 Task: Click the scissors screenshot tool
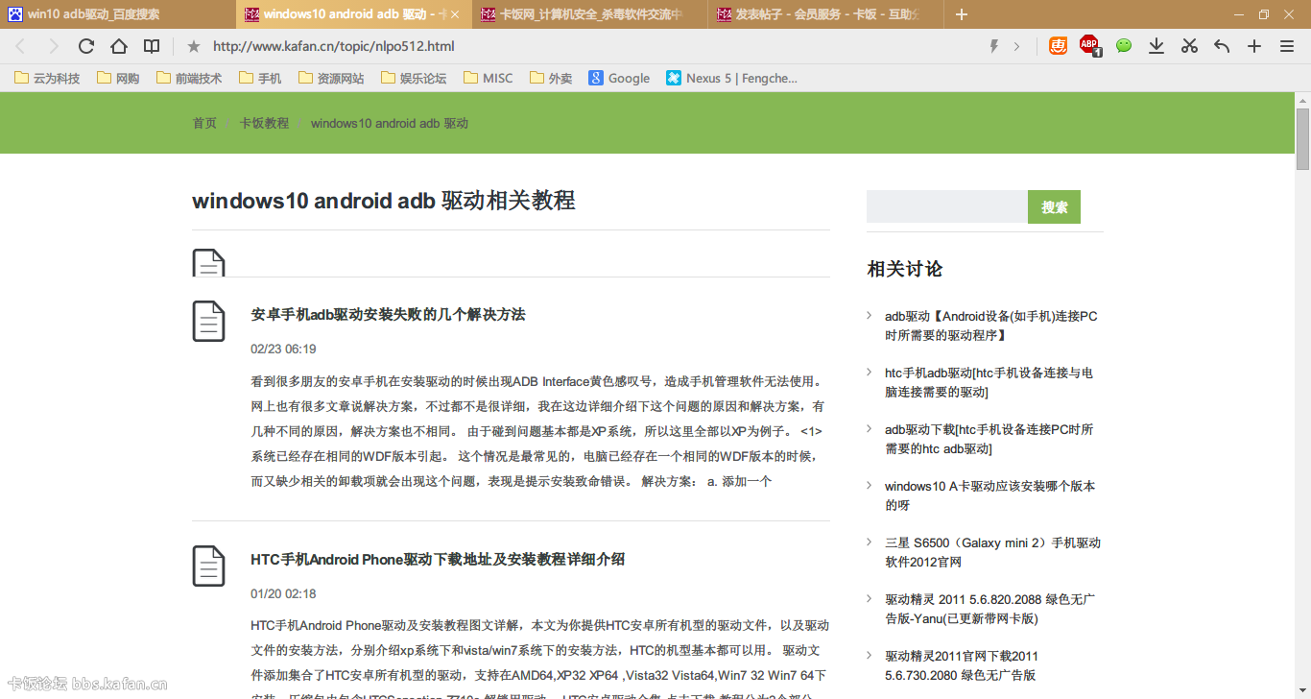pyautogui.click(x=1189, y=46)
